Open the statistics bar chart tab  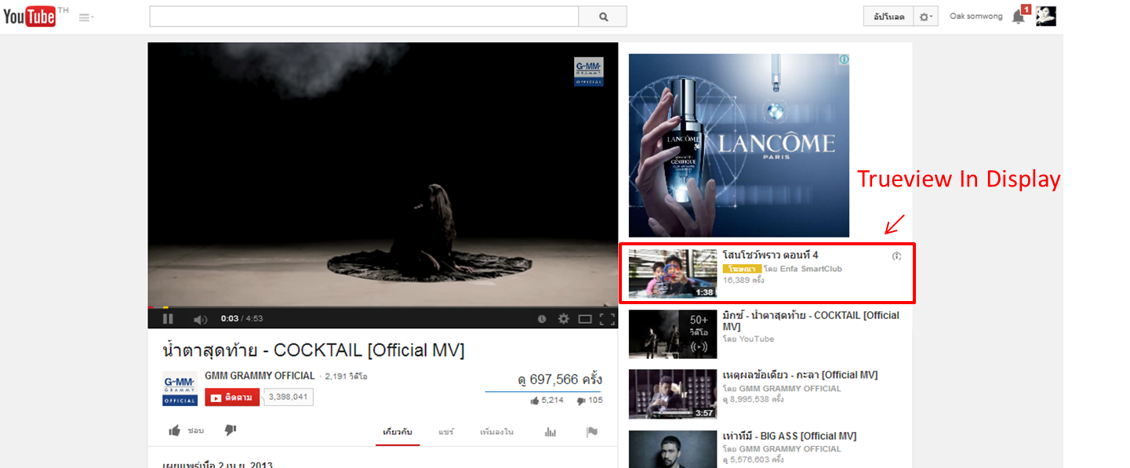550,432
